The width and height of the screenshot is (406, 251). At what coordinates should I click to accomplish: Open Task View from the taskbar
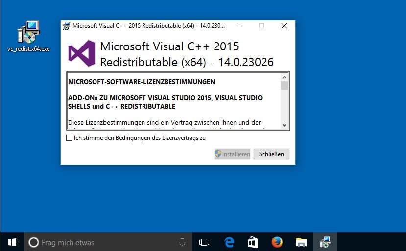tap(204, 242)
